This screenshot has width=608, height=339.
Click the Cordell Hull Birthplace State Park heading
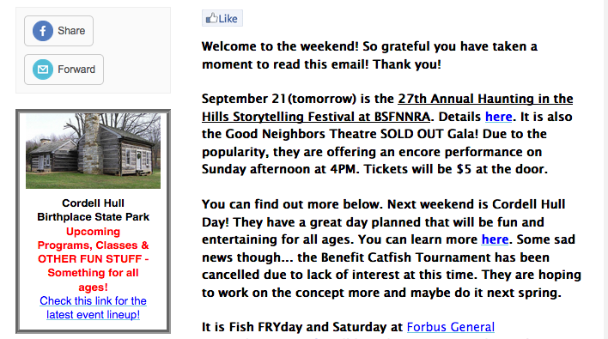(93, 210)
